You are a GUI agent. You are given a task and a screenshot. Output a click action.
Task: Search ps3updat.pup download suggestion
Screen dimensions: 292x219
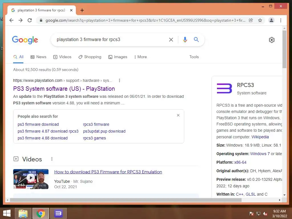pos(104,131)
